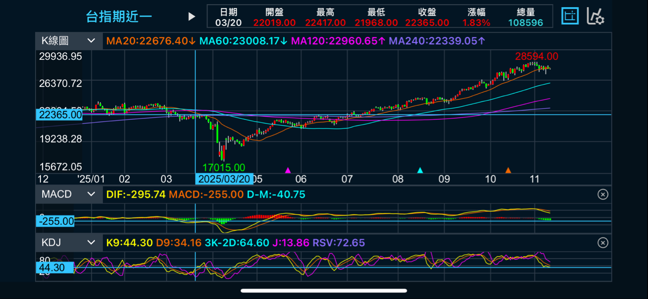Select the MA20 moving average label
The image size is (648, 299).
pyautogui.click(x=151, y=41)
